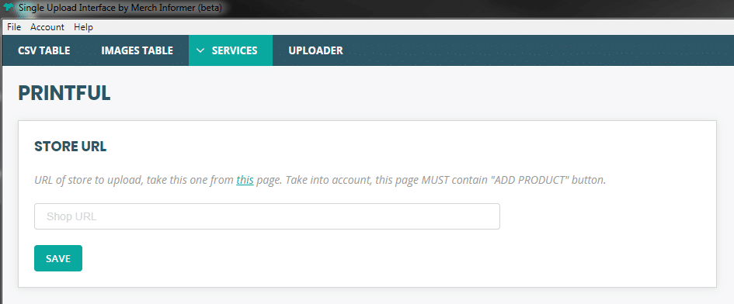The image size is (734, 304).
Task: Click the window title Single Upload Interface
Action: click(120, 8)
